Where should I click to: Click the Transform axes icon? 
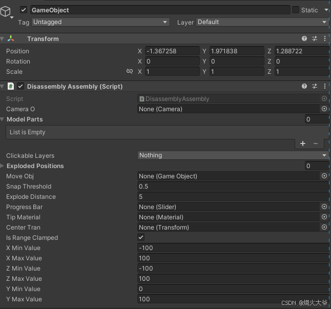click(11, 38)
